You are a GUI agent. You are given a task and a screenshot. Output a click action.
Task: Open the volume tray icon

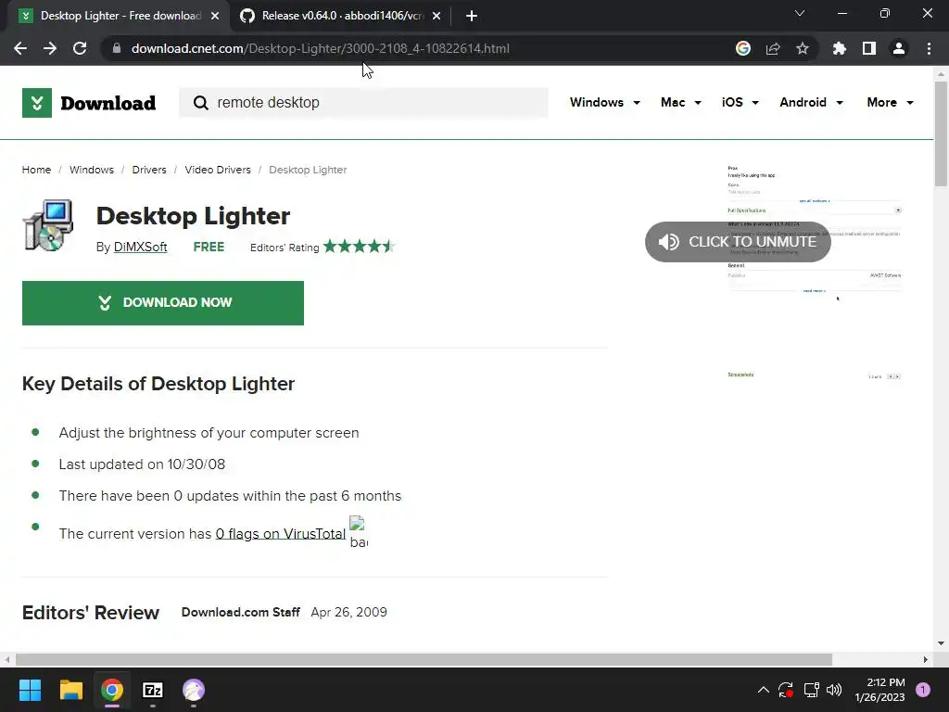[834, 690]
